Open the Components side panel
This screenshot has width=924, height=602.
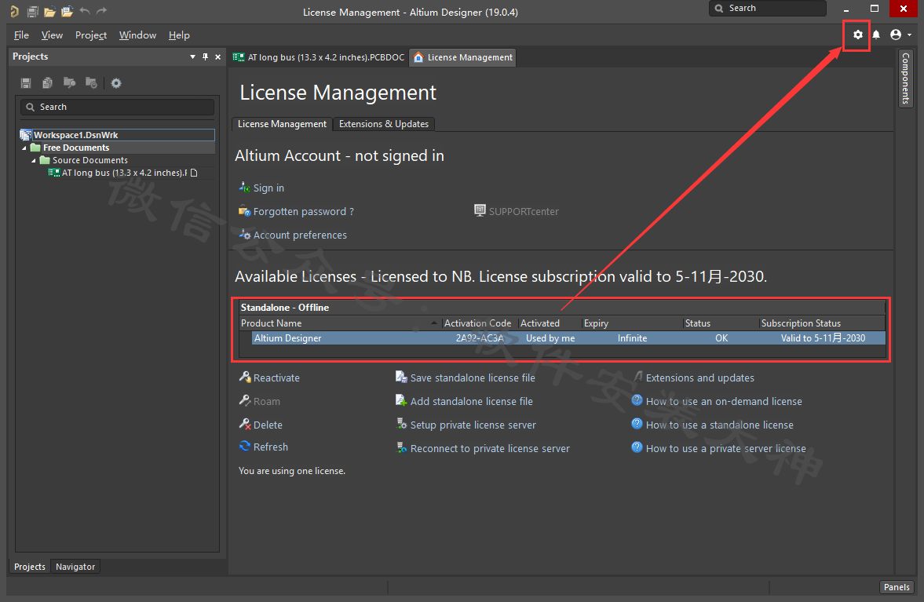coord(905,78)
